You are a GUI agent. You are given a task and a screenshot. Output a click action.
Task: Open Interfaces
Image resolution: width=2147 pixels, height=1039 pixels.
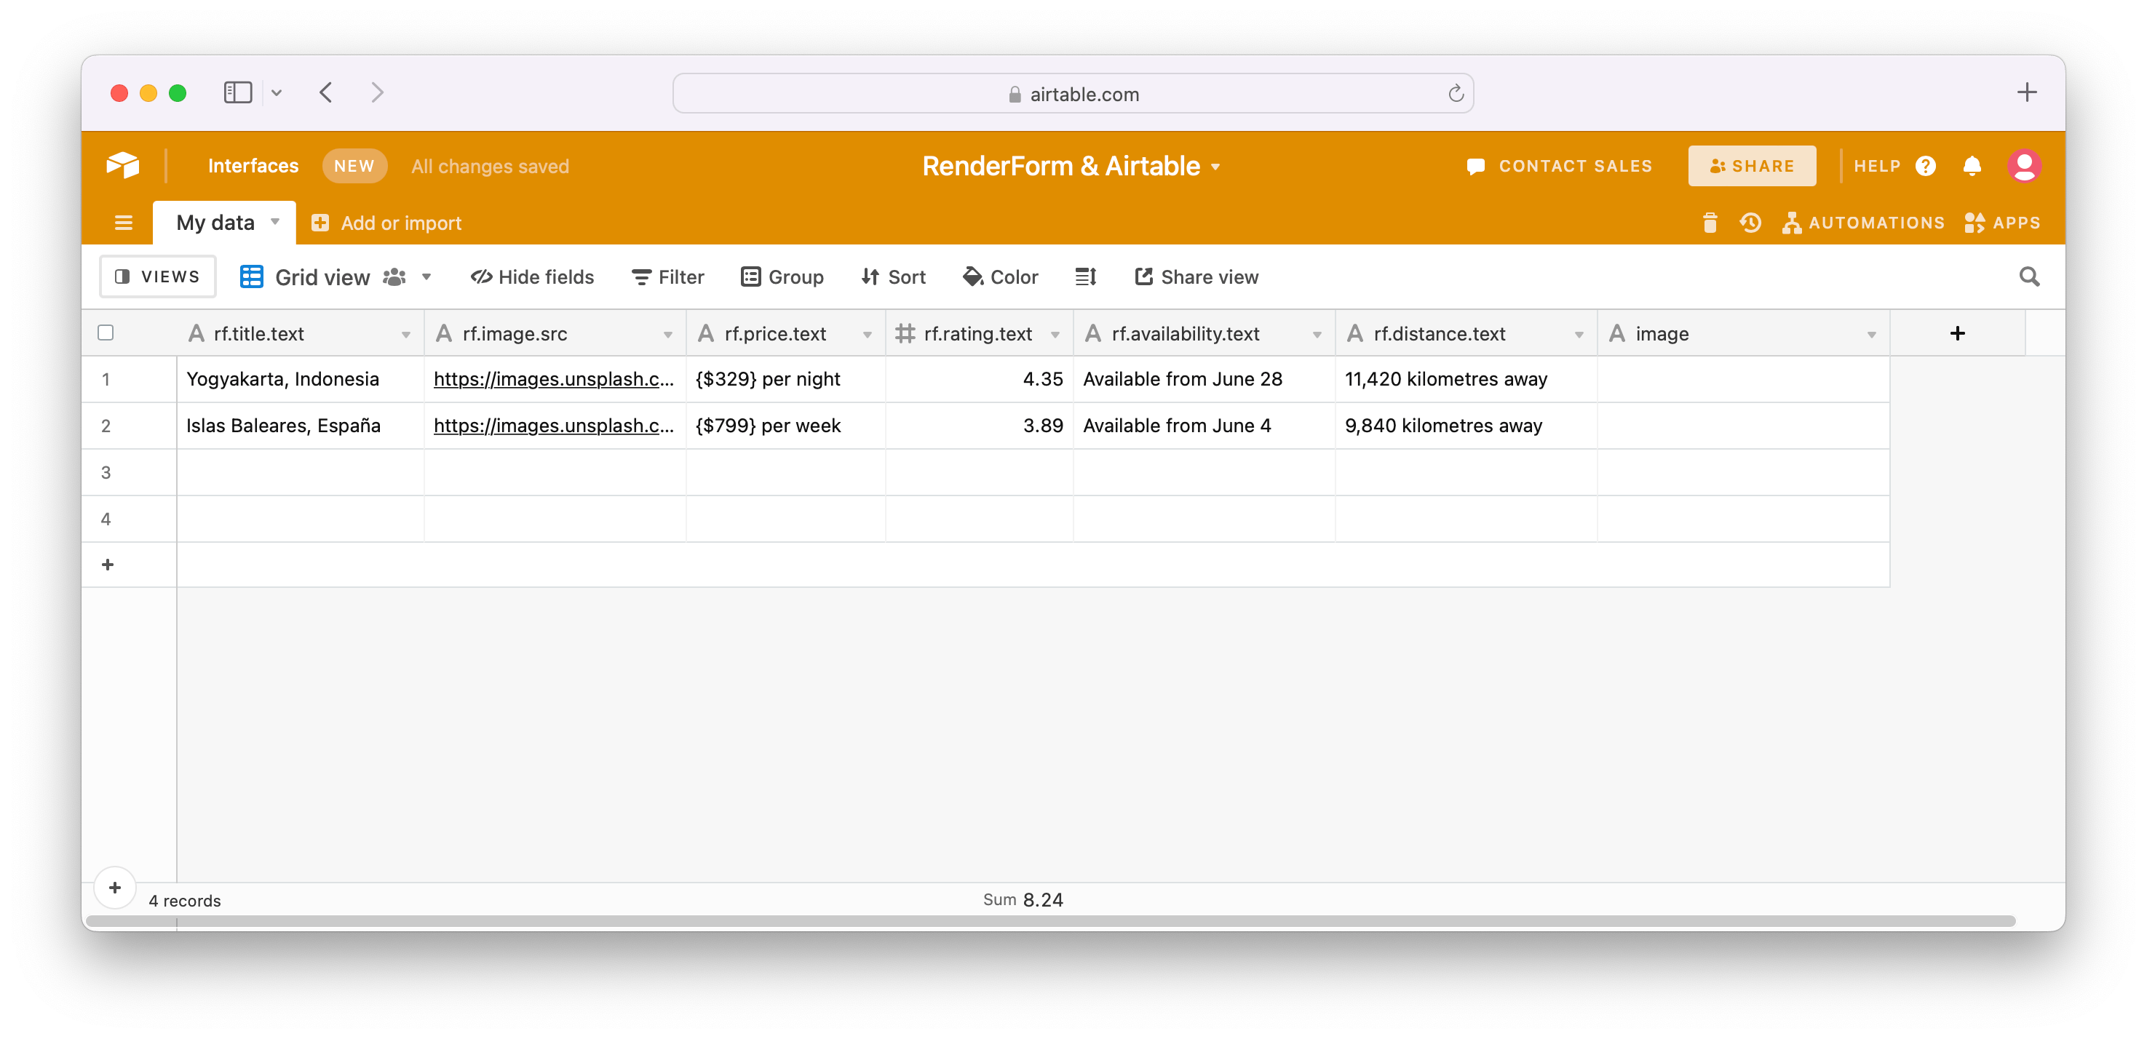(x=253, y=166)
